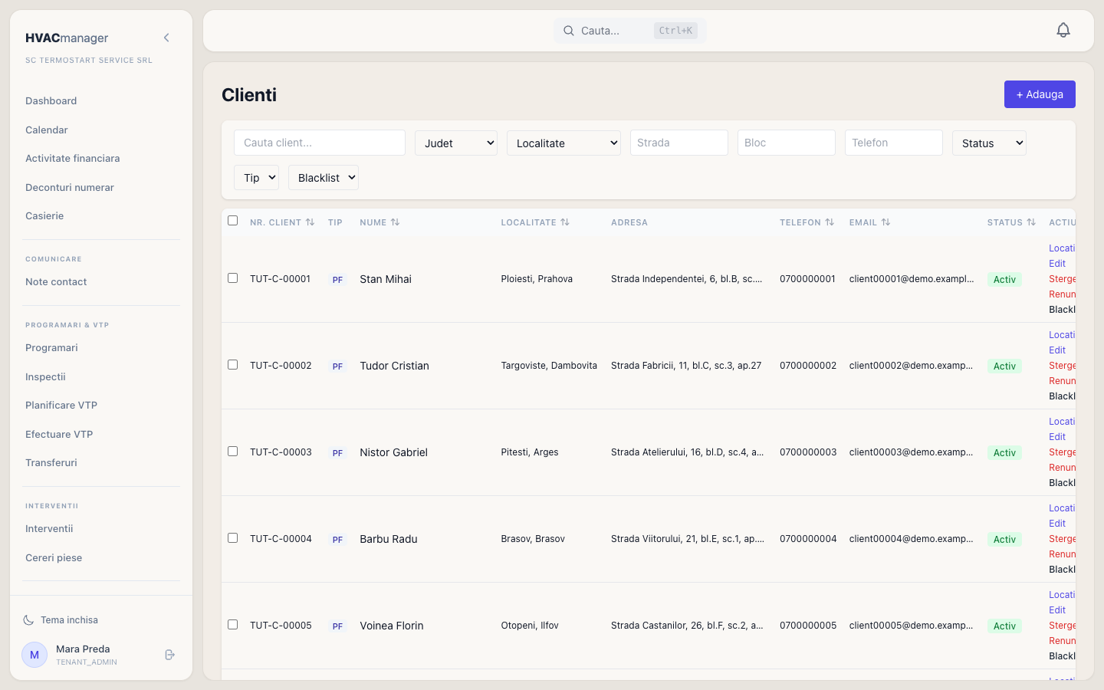Click Edit for Stan Mihai
1104x690 pixels.
point(1057,264)
